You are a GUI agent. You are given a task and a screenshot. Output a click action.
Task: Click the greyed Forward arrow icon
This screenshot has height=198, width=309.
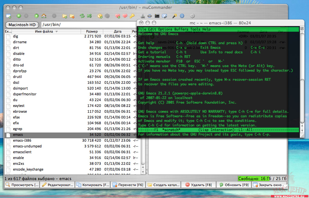tap(26, 16)
